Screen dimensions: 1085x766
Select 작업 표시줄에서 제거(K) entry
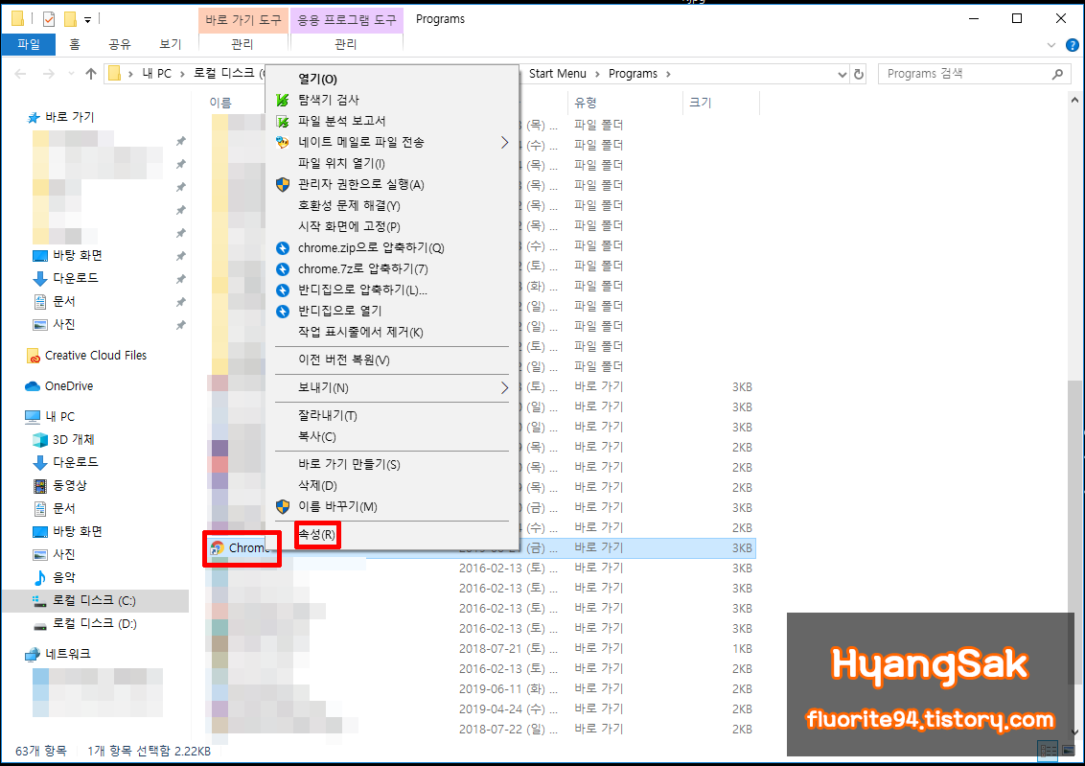point(360,332)
